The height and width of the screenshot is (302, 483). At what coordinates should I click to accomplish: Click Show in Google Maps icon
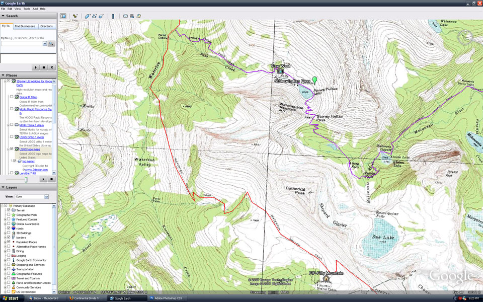click(139, 16)
